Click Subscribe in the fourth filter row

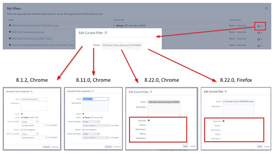point(241,45)
